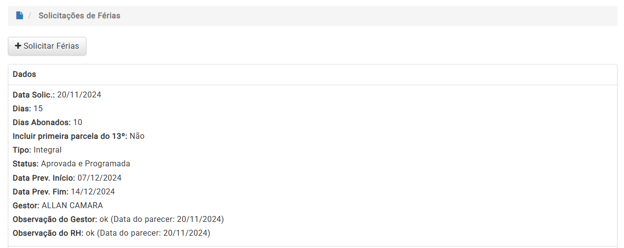Click the Status label in Dados
This screenshot has height=248, width=624.
(26, 163)
